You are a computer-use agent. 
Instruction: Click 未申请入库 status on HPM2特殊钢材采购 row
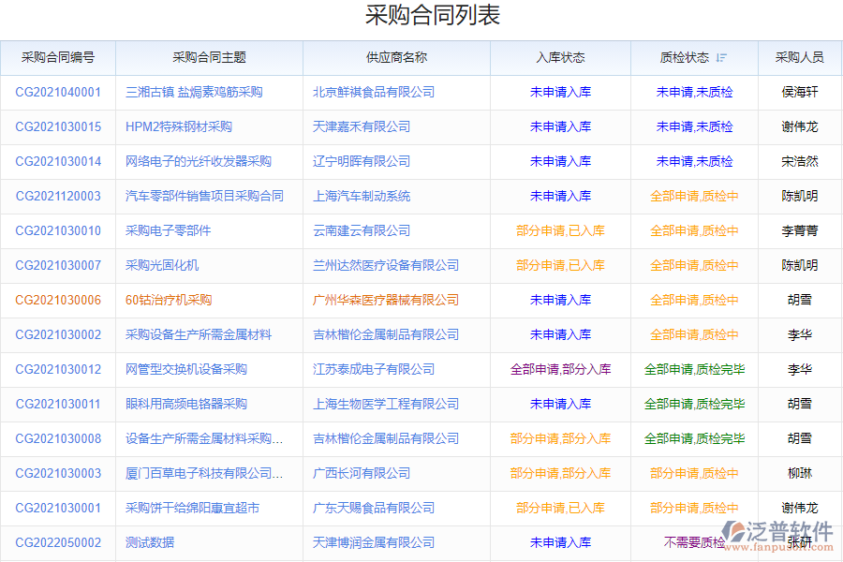[x=562, y=126]
